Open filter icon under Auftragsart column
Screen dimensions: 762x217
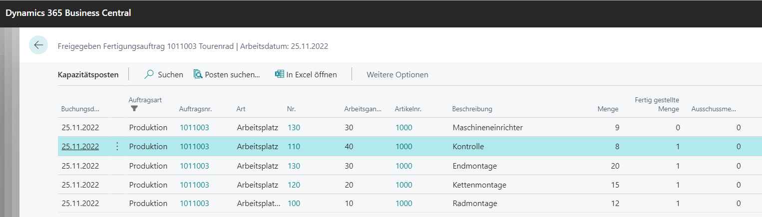pos(134,108)
